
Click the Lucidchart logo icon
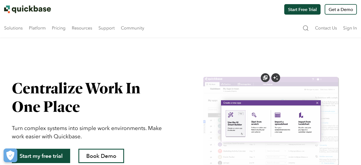tap(301, 115)
